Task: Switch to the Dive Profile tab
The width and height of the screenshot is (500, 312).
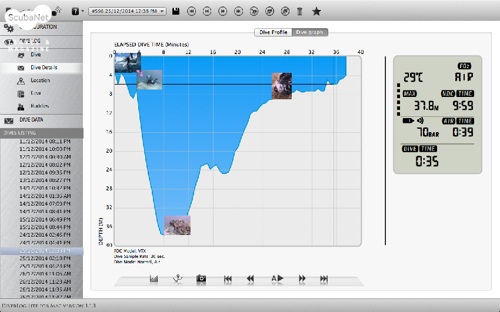Action: point(273,32)
